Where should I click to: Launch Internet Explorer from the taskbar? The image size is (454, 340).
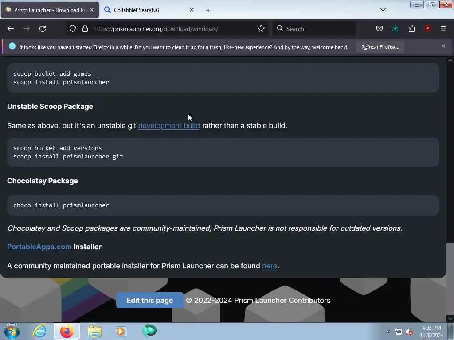39,331
